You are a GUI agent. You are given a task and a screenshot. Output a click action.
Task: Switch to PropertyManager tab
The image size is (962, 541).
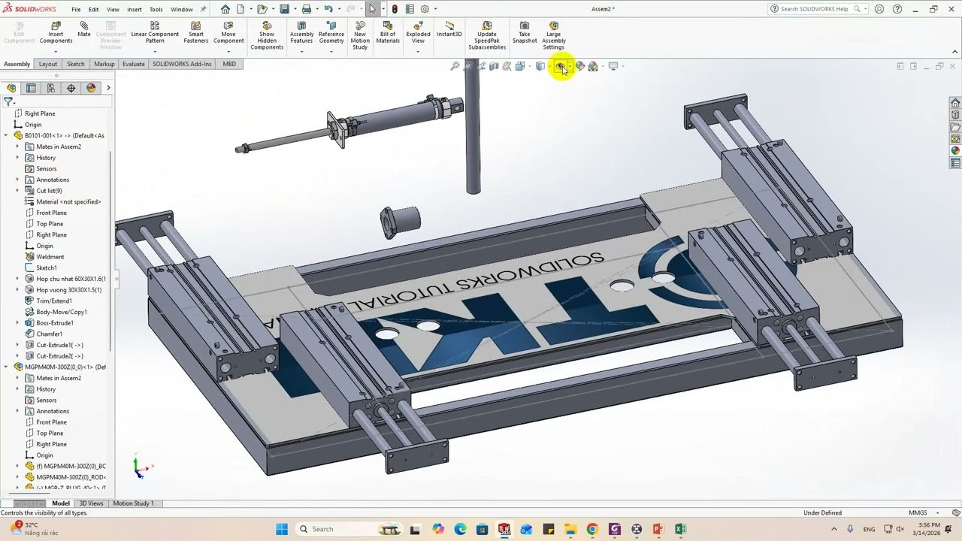click(31, 88)
